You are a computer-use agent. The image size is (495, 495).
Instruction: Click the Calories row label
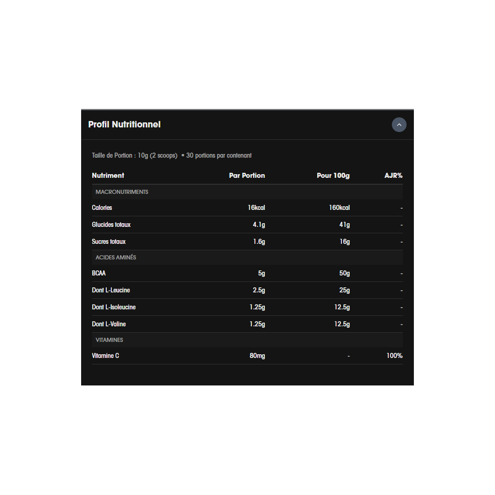click(102, 208)
